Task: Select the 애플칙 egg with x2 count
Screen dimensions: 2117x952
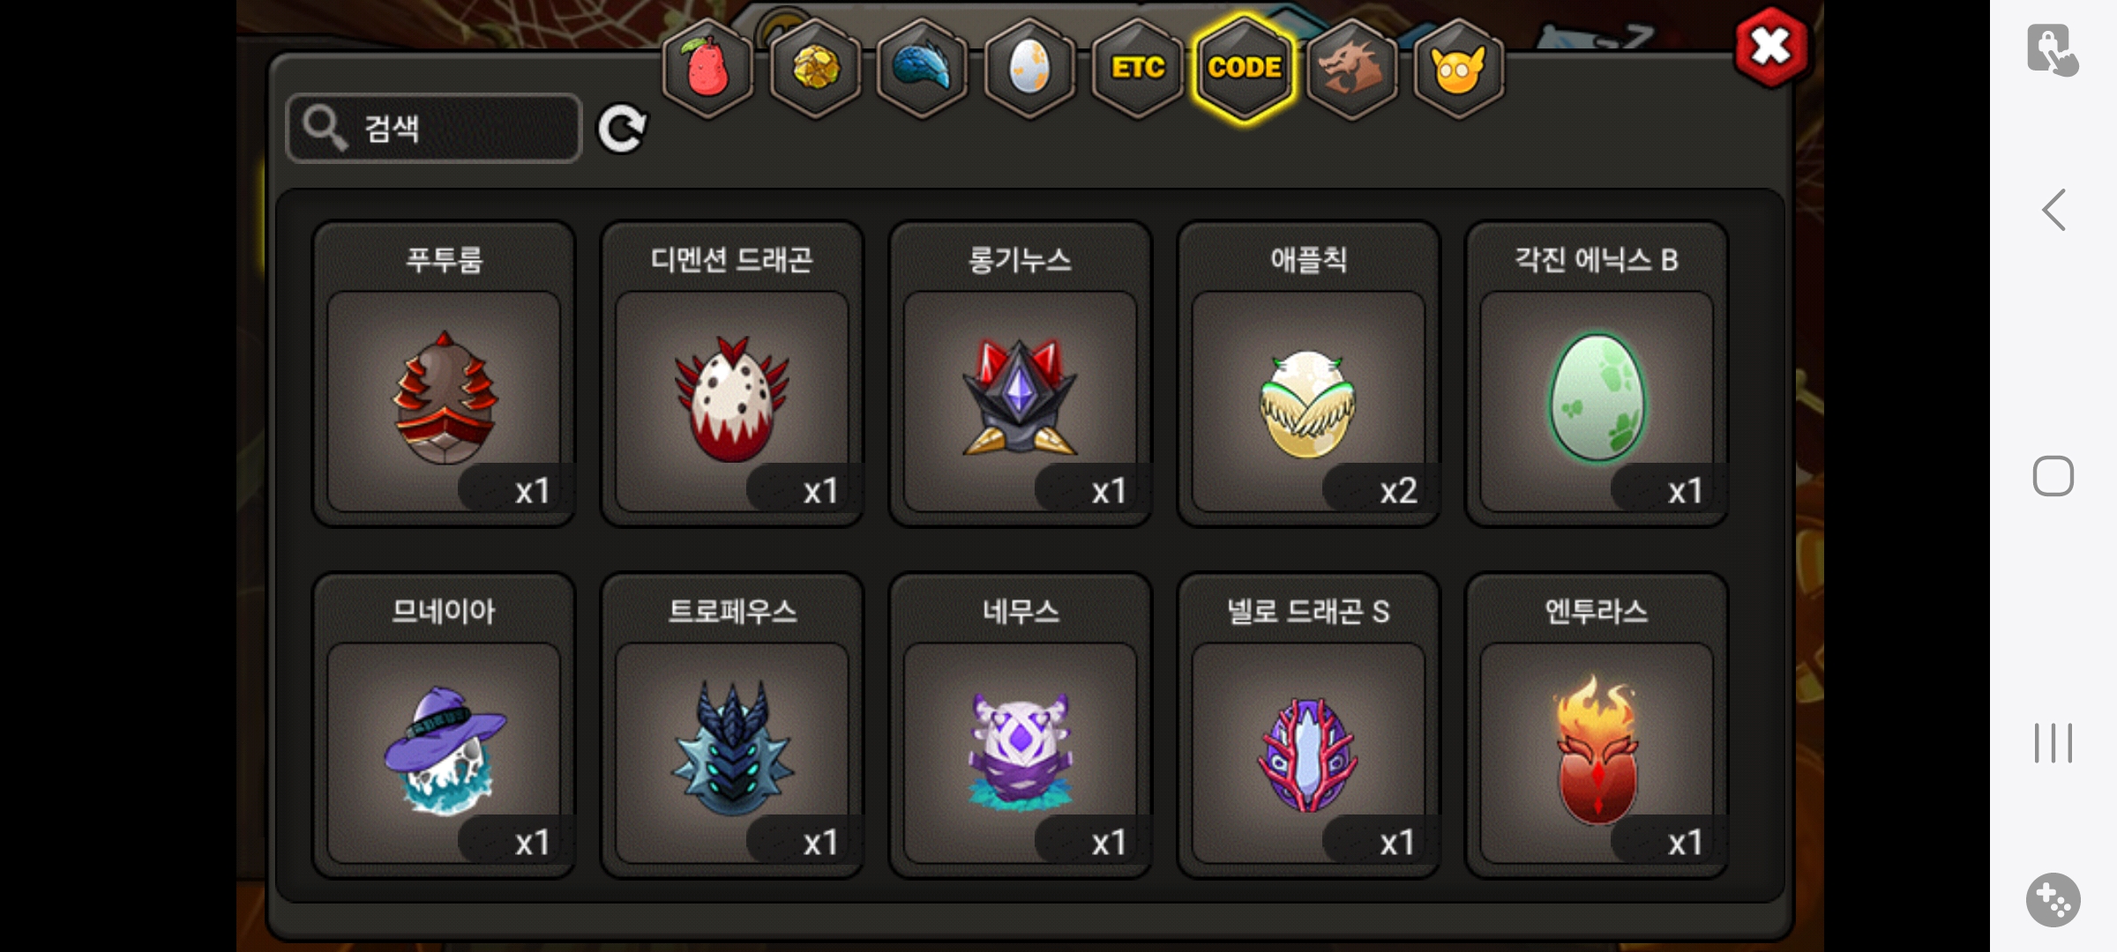Action: point(1309,374)
